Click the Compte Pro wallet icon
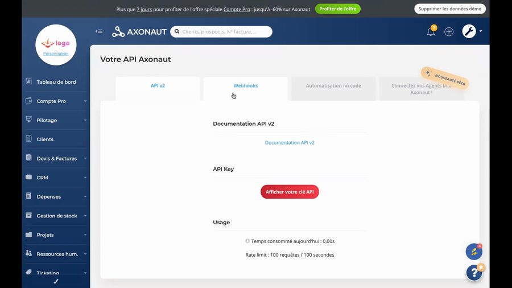This screenshot has width=512, height=288. click(x=29, y=101)
